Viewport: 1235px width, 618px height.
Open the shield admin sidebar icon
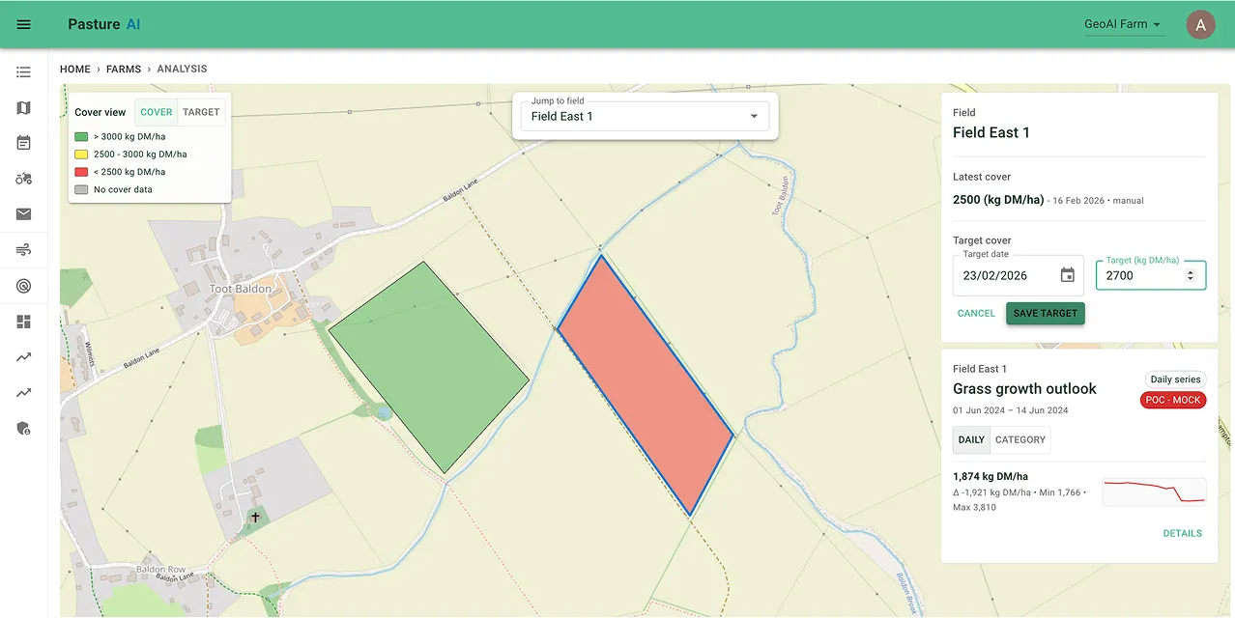tap(24, 428)
